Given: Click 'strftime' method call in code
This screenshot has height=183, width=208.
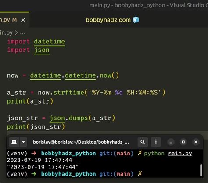Looking at the screenshot, I should (x=69, y=93).
